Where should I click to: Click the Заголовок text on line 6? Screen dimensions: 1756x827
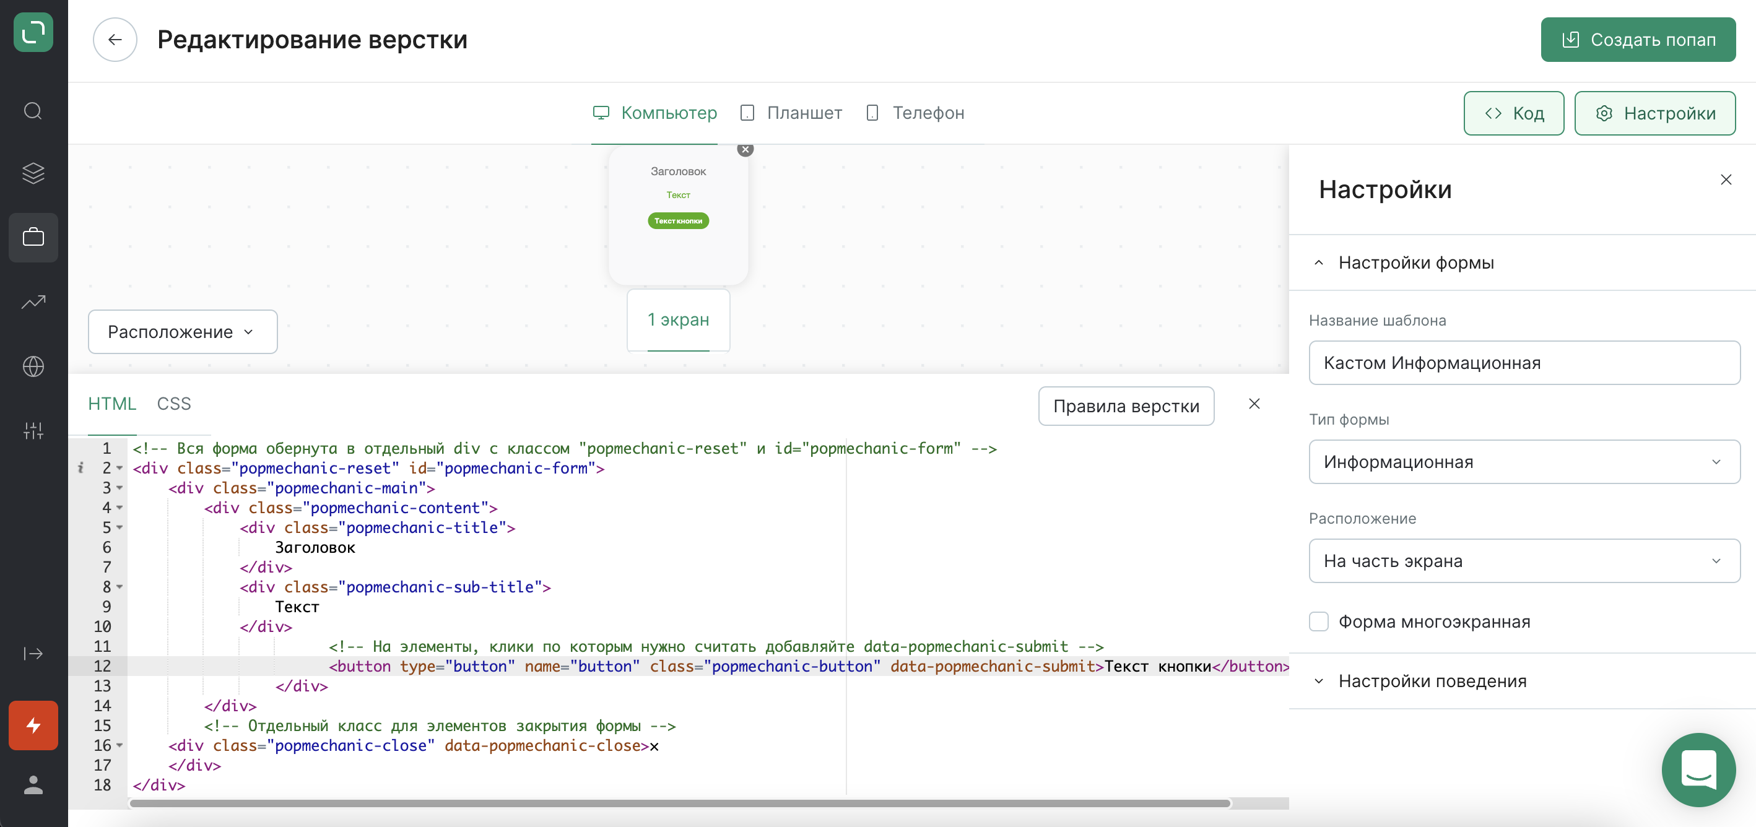coord(315,548)
